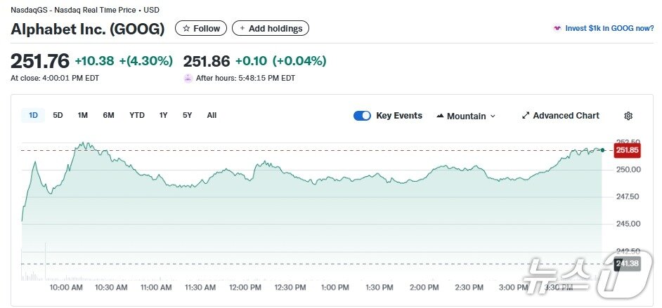Image resolution: width=662 pixels, height=308 pixels.
Task: Click the after hours moon icon
Action: [x=188, y=78]
